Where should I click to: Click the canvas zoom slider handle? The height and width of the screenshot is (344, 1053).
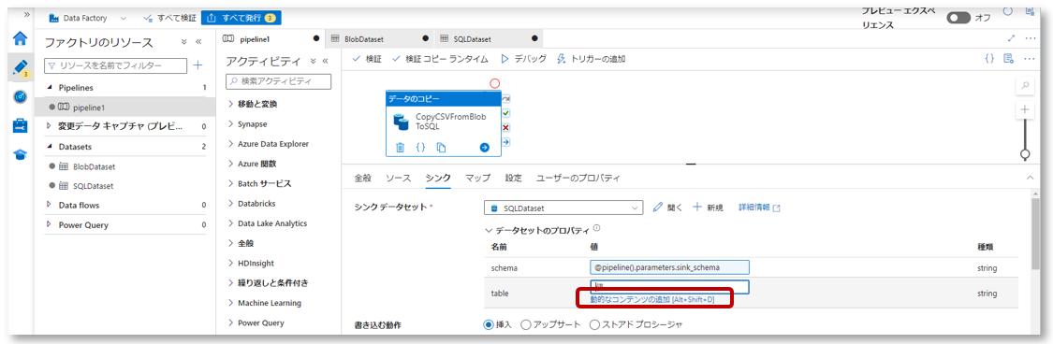(1025, 155)
